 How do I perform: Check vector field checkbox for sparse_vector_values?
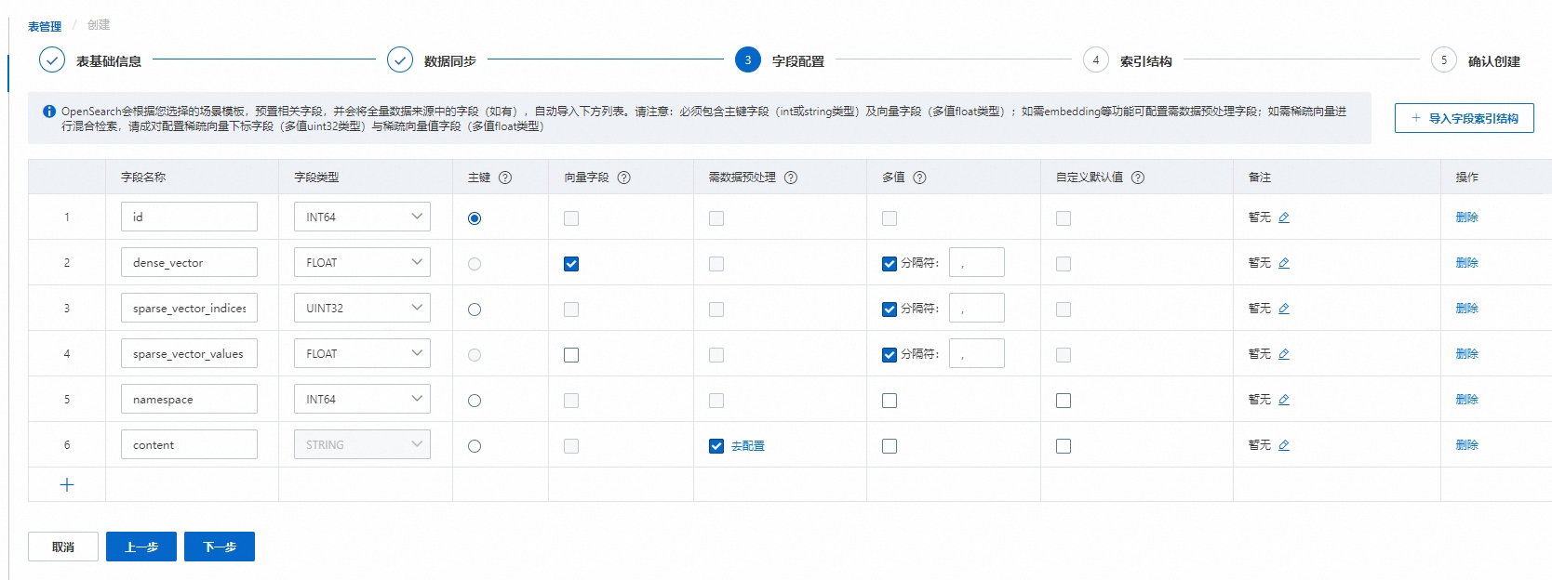571,355
